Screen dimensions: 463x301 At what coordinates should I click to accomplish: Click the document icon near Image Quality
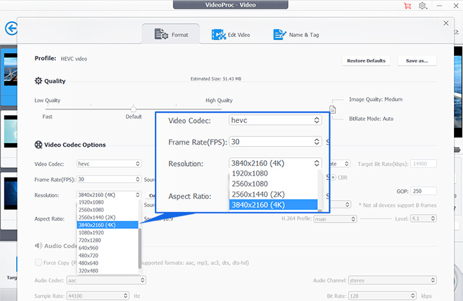[x=333, y=109]
